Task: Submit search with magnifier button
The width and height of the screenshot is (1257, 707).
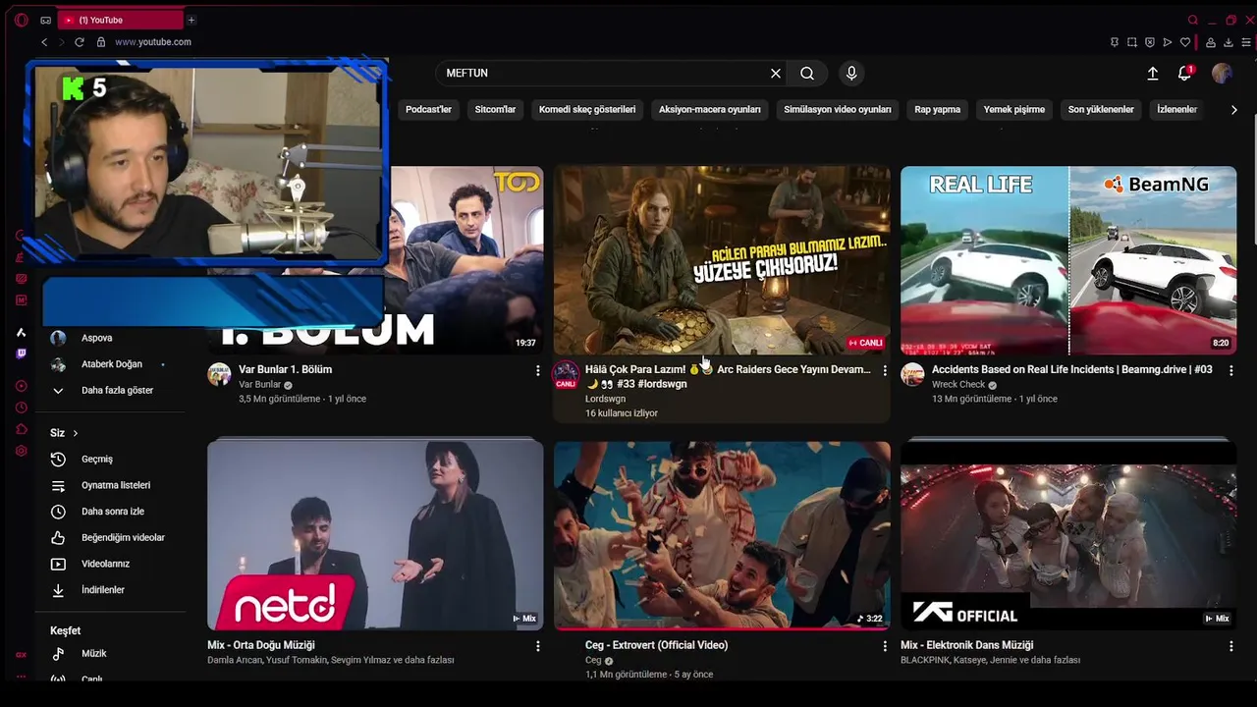Action: click(807, 73)
